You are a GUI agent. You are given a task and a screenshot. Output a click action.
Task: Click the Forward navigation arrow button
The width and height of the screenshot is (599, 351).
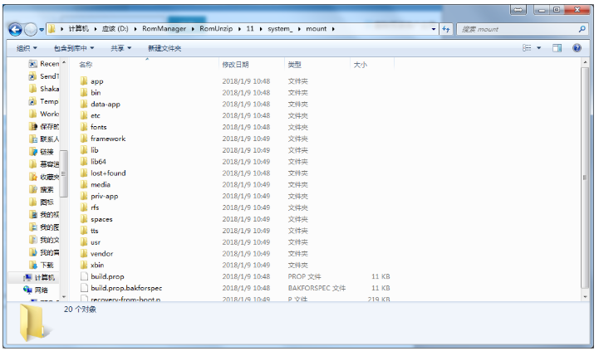(30, 29)
